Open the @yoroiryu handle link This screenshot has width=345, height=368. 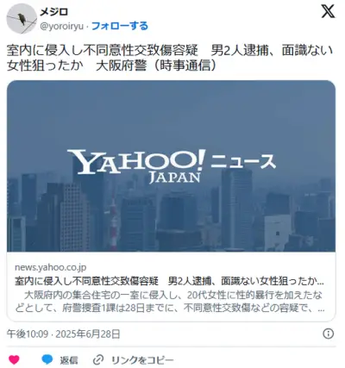pyautogui.click(x=62, y=27)
